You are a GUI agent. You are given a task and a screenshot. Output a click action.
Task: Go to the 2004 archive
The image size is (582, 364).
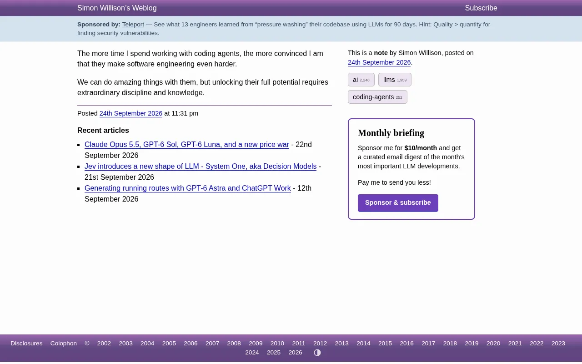point(147,344)
